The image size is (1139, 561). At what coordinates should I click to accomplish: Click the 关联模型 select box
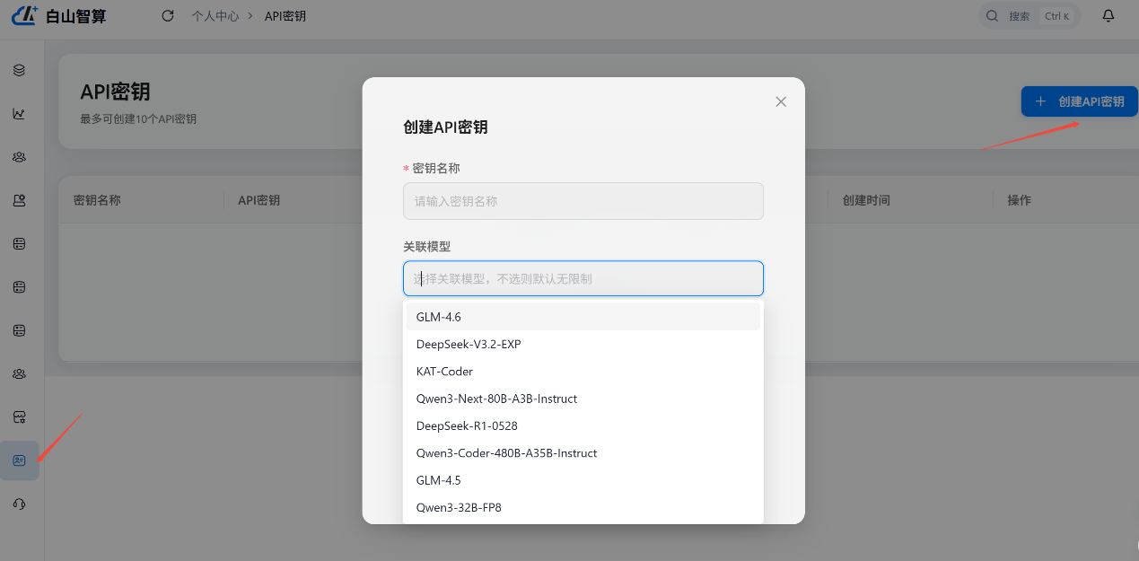coord(583,278)
